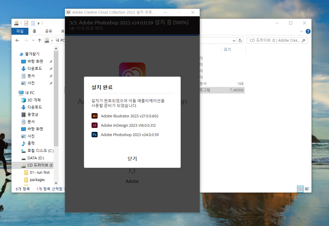Image resolution: width=329 pixels, height=226 pixels.
Task: Click the Adobe Illustrator 2023 Ai icon
Action: (x=95, y=116)
